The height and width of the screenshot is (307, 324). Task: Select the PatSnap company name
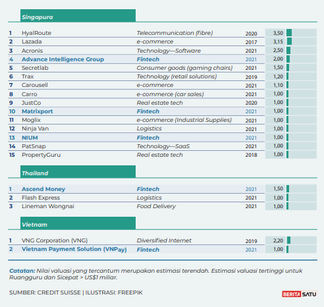(x=34, y=146)
